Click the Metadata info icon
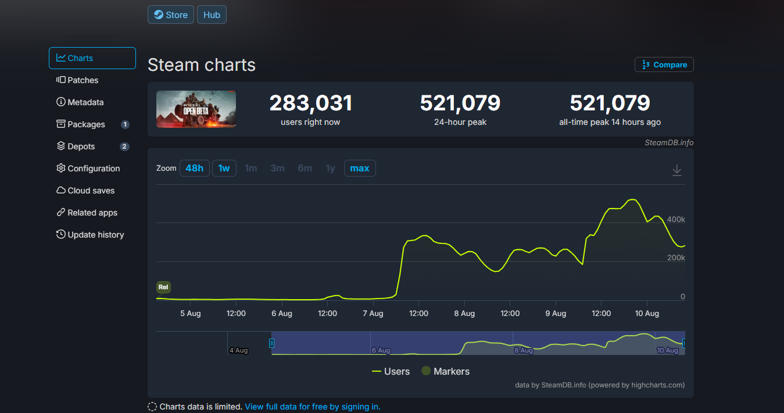This screenshot has width=784, height=413. (60, 102)
